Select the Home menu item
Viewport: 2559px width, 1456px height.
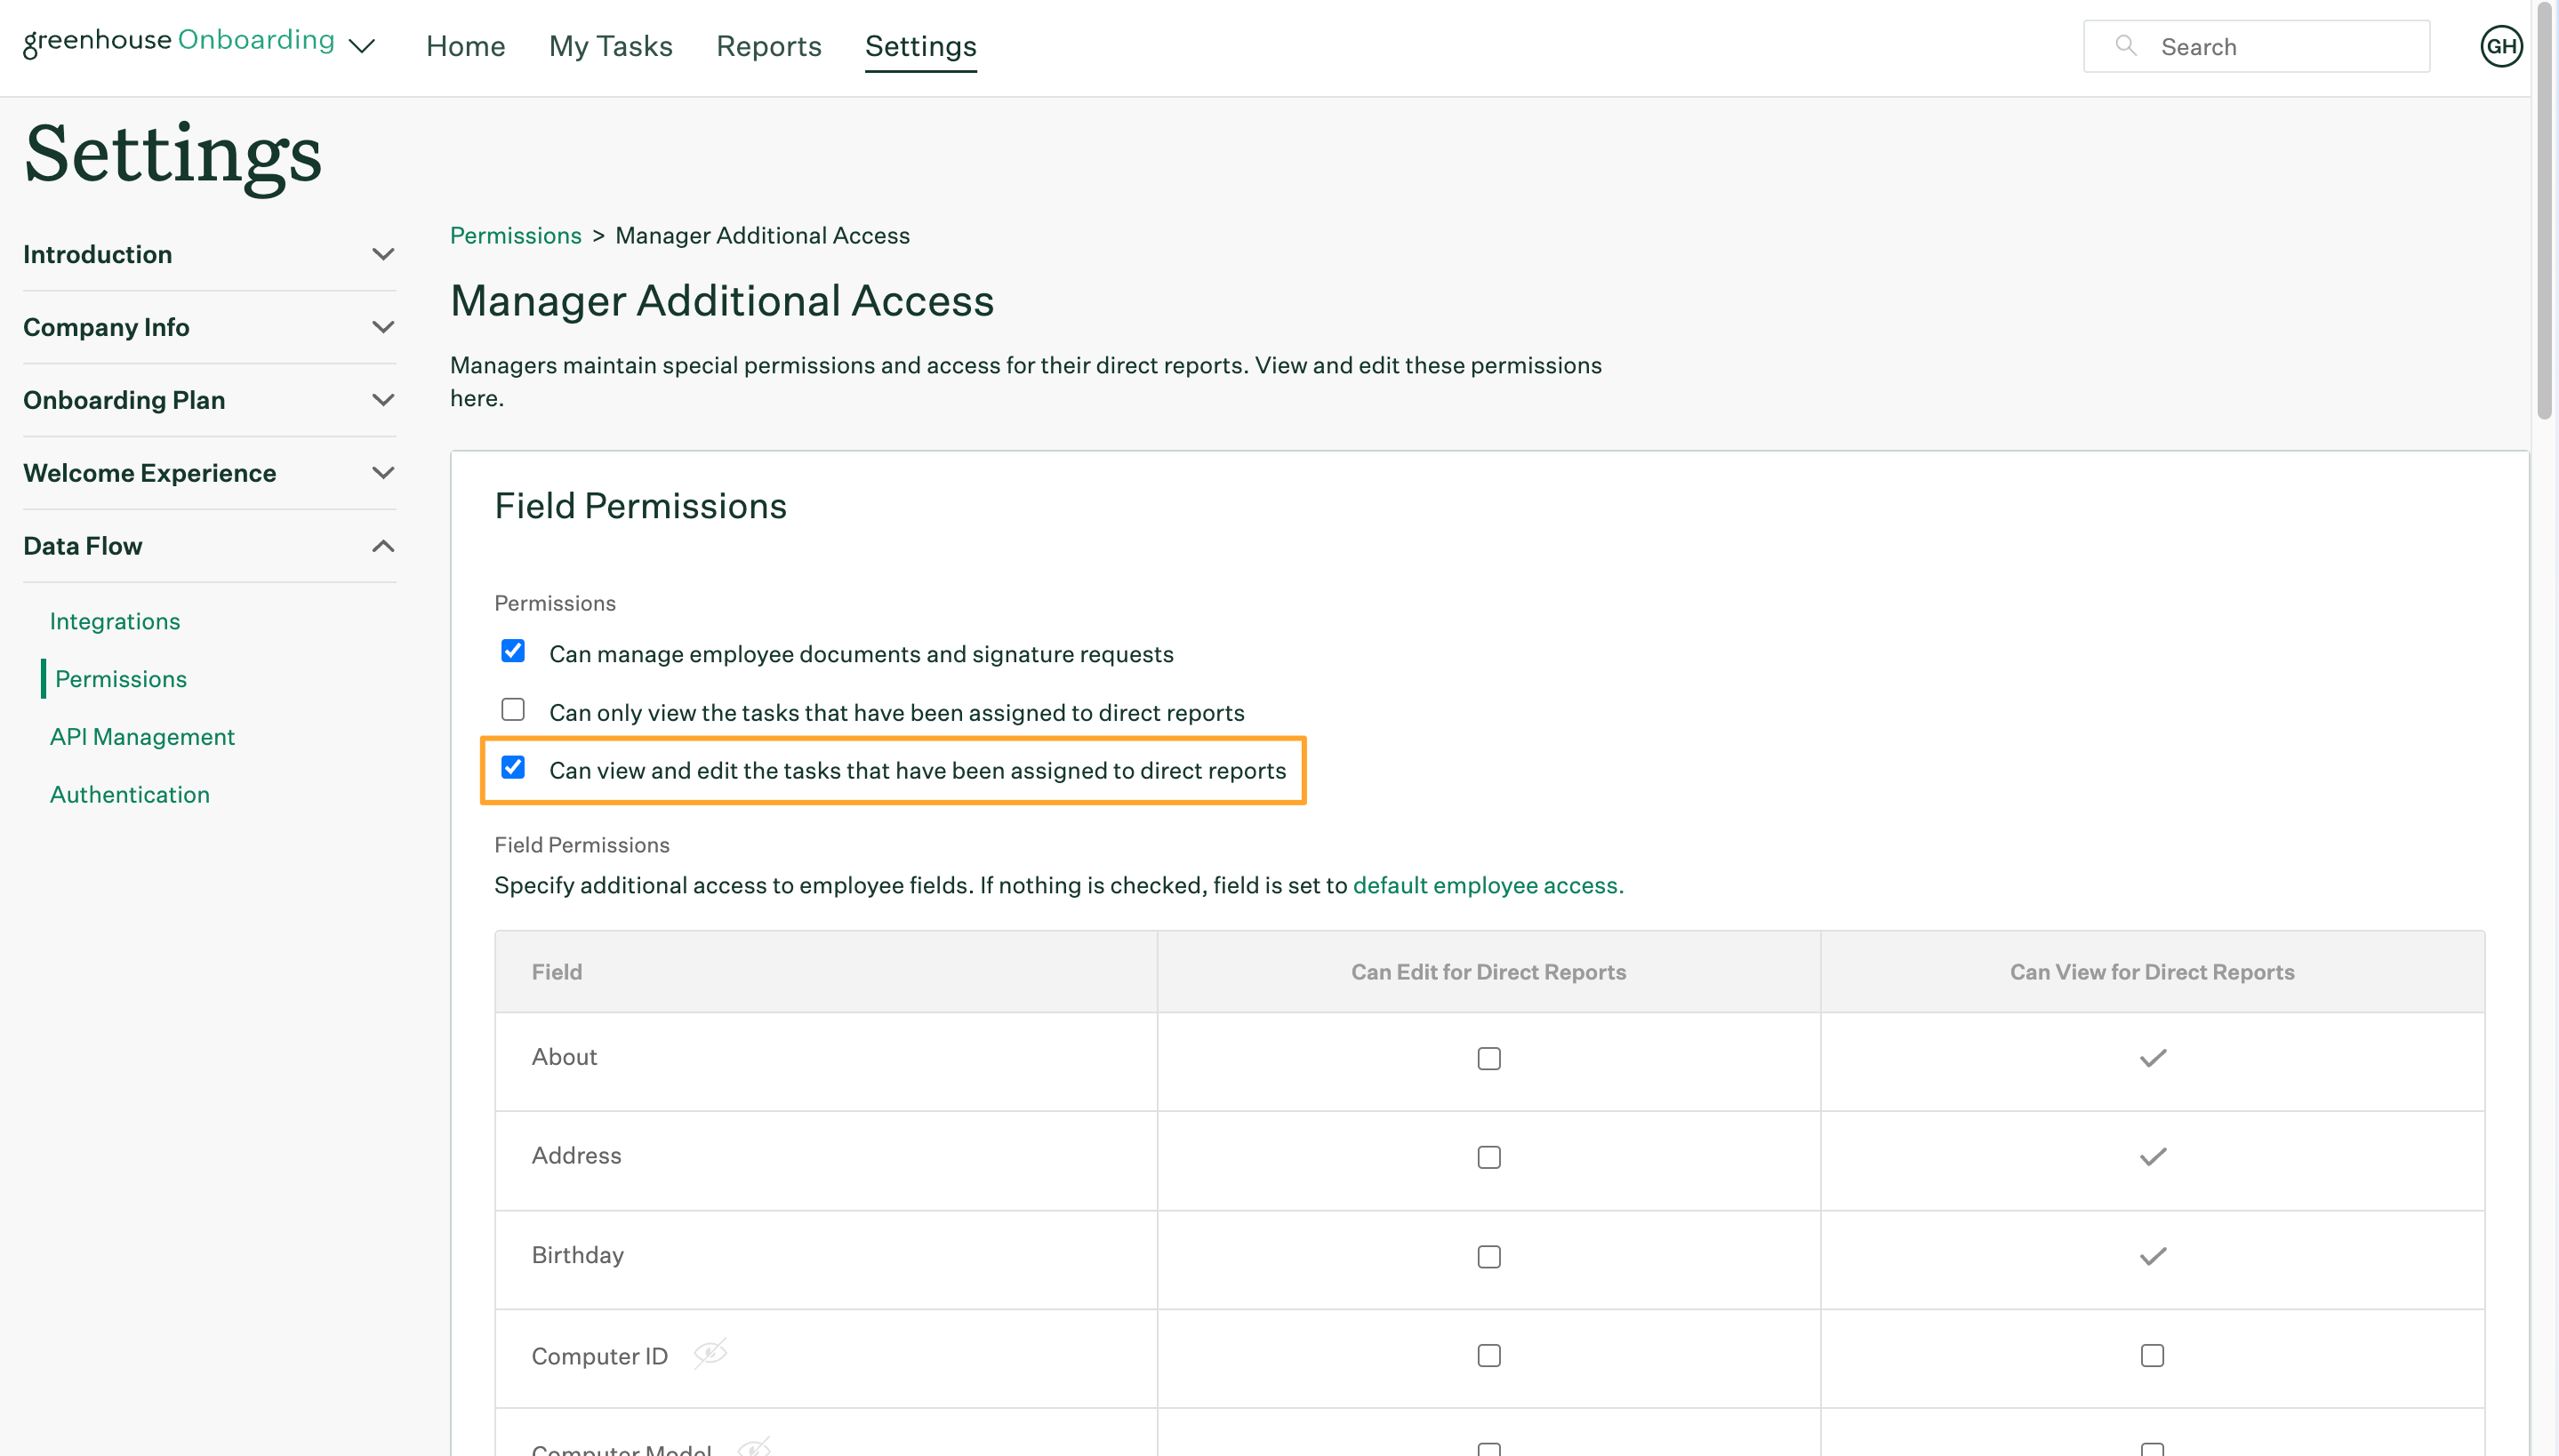pos(464,45)
